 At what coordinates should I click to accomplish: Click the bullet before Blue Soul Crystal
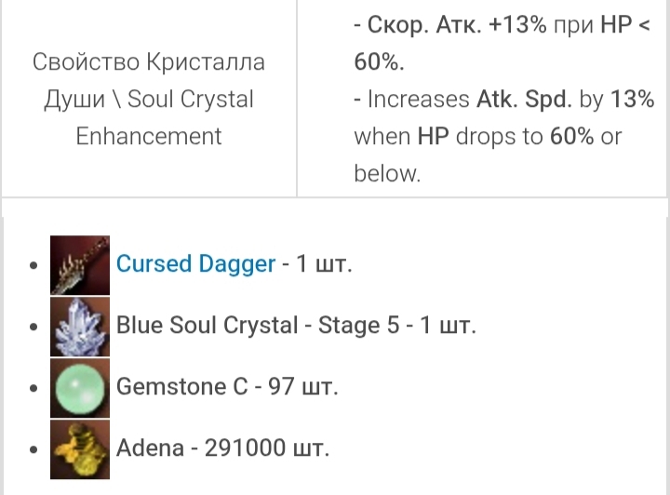point(34,327)
